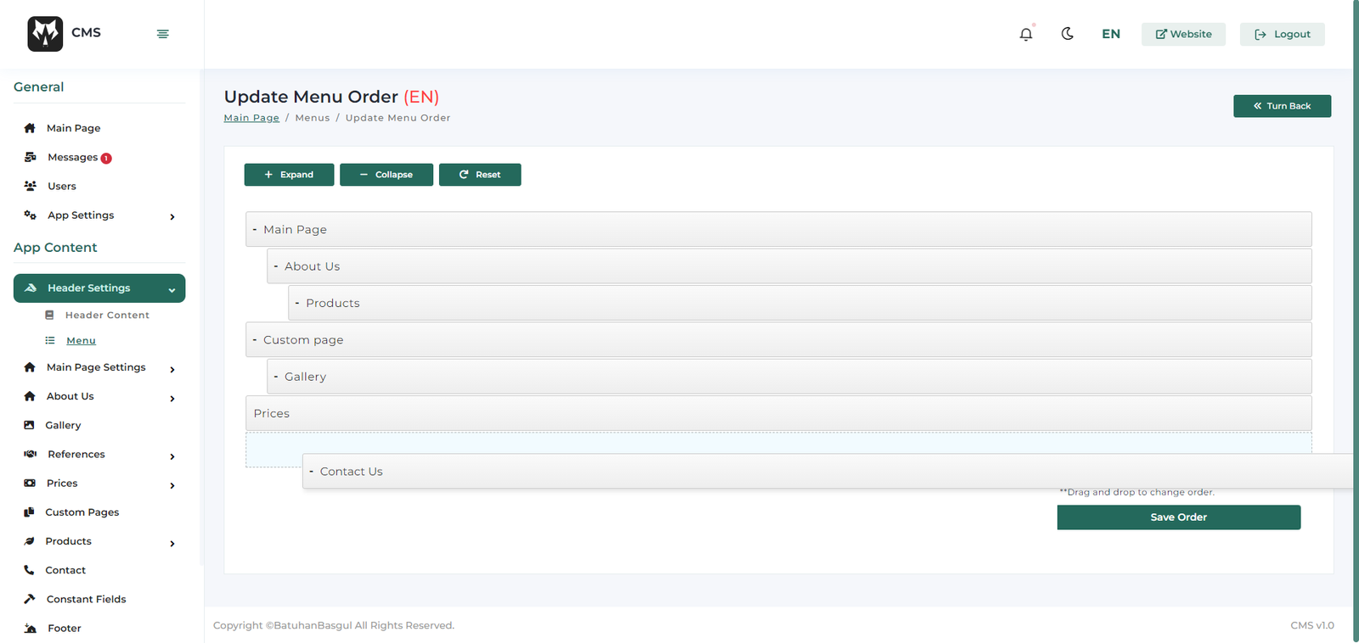
Task: Switch language using EN selector
Action: [1110, 34]
